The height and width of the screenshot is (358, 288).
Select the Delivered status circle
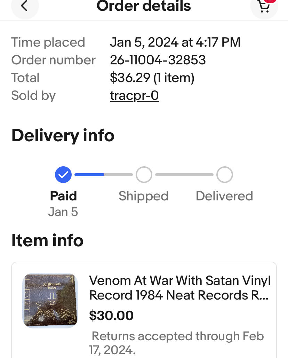click(224, 175)
